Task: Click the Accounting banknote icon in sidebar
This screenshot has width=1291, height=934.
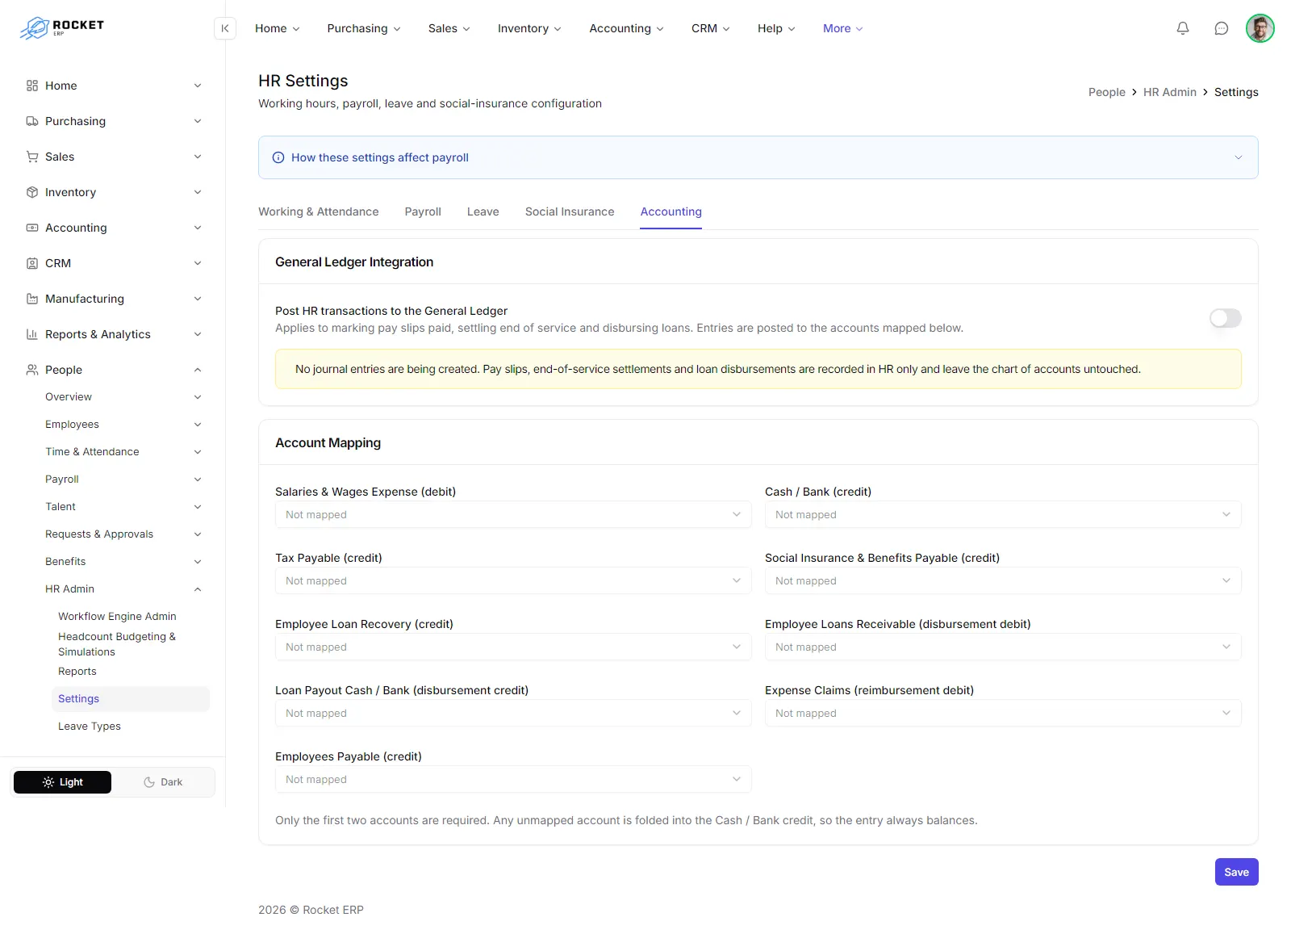Action: (x=32, y=228)
